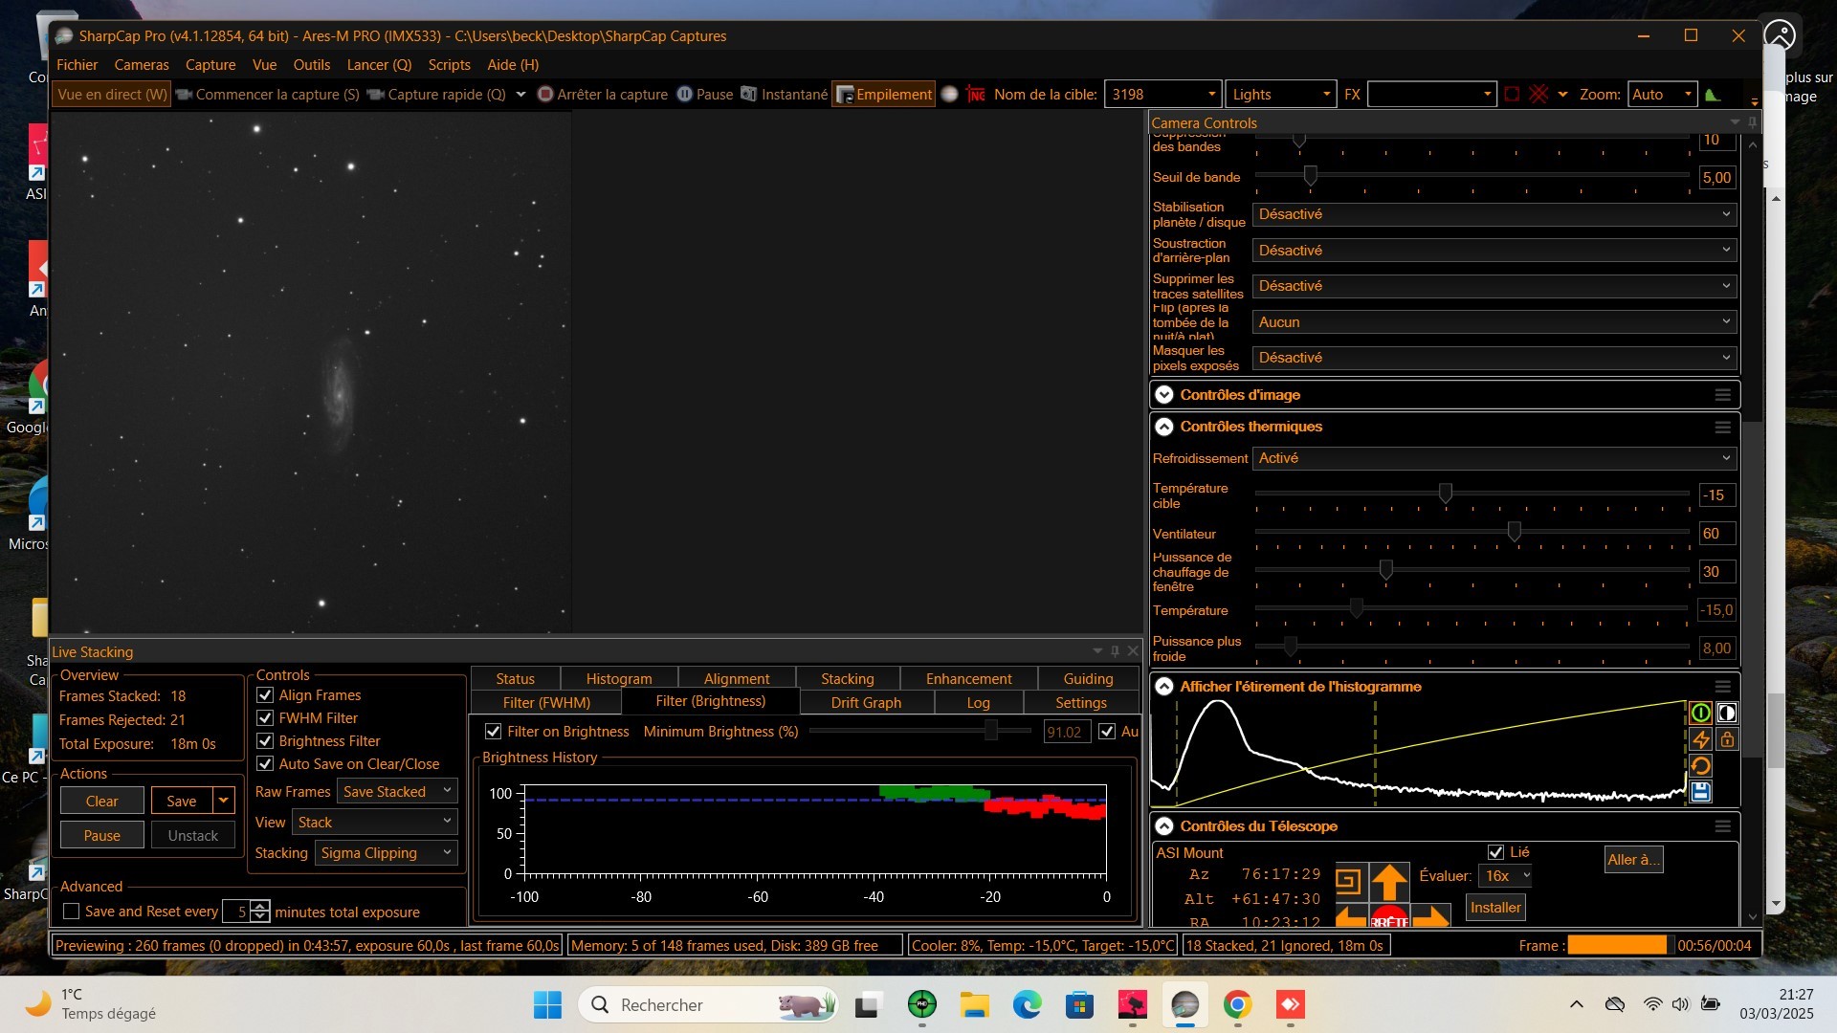Click the red selection rectangle toolbar icon
Viewport: 1837px width, 1033px height.
pos(1512,94)
